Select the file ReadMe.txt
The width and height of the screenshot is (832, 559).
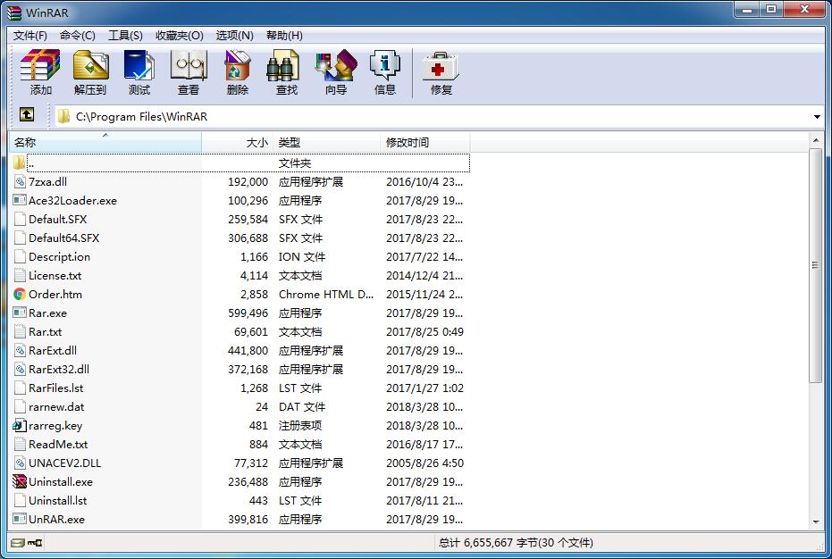58,445
